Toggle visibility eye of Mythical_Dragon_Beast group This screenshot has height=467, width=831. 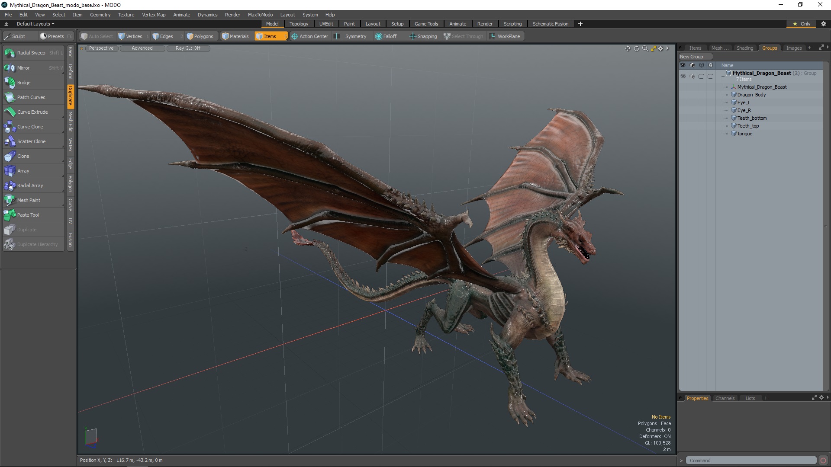click(x=683, y=76)
